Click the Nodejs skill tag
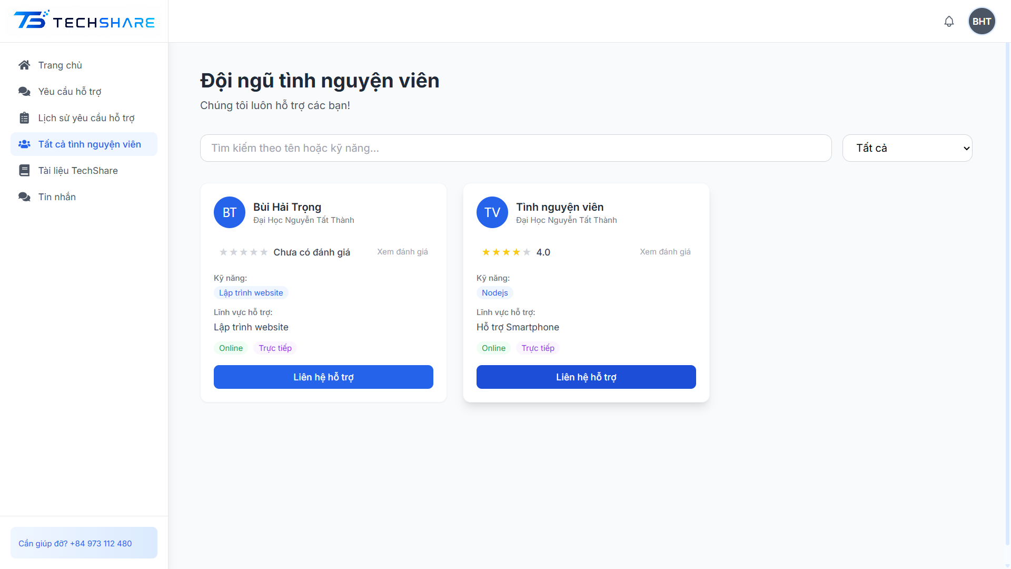Screen dimensions: 1011x569 [x=494, y=293]
